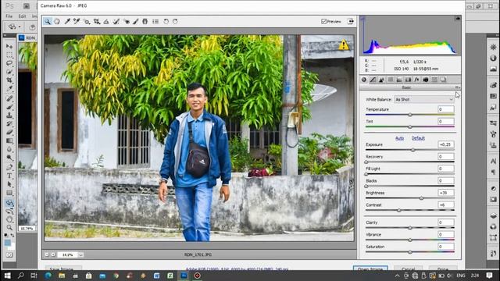This screenshot has height=281, width=500.
Task: Select Photoshop Pen tool in toolbox
Action: pos(9,167)
